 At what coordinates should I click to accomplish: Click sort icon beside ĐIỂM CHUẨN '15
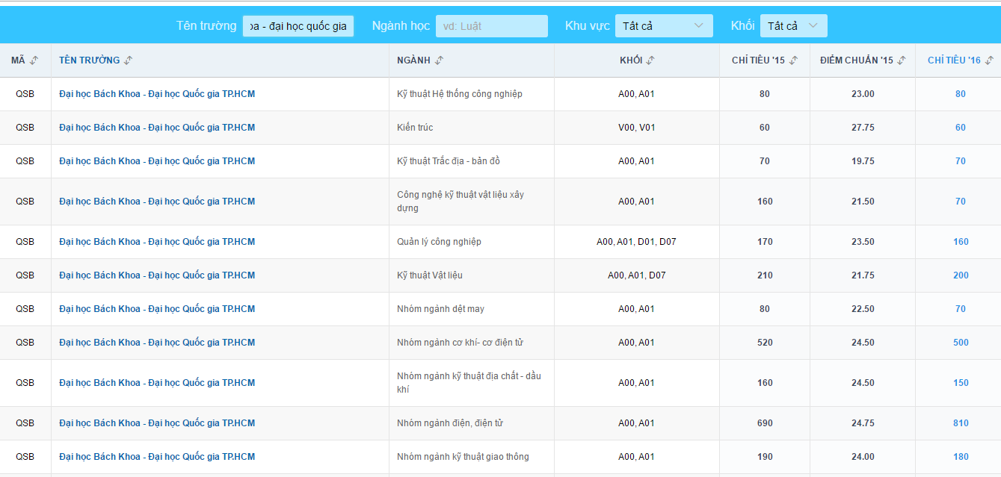902,60
